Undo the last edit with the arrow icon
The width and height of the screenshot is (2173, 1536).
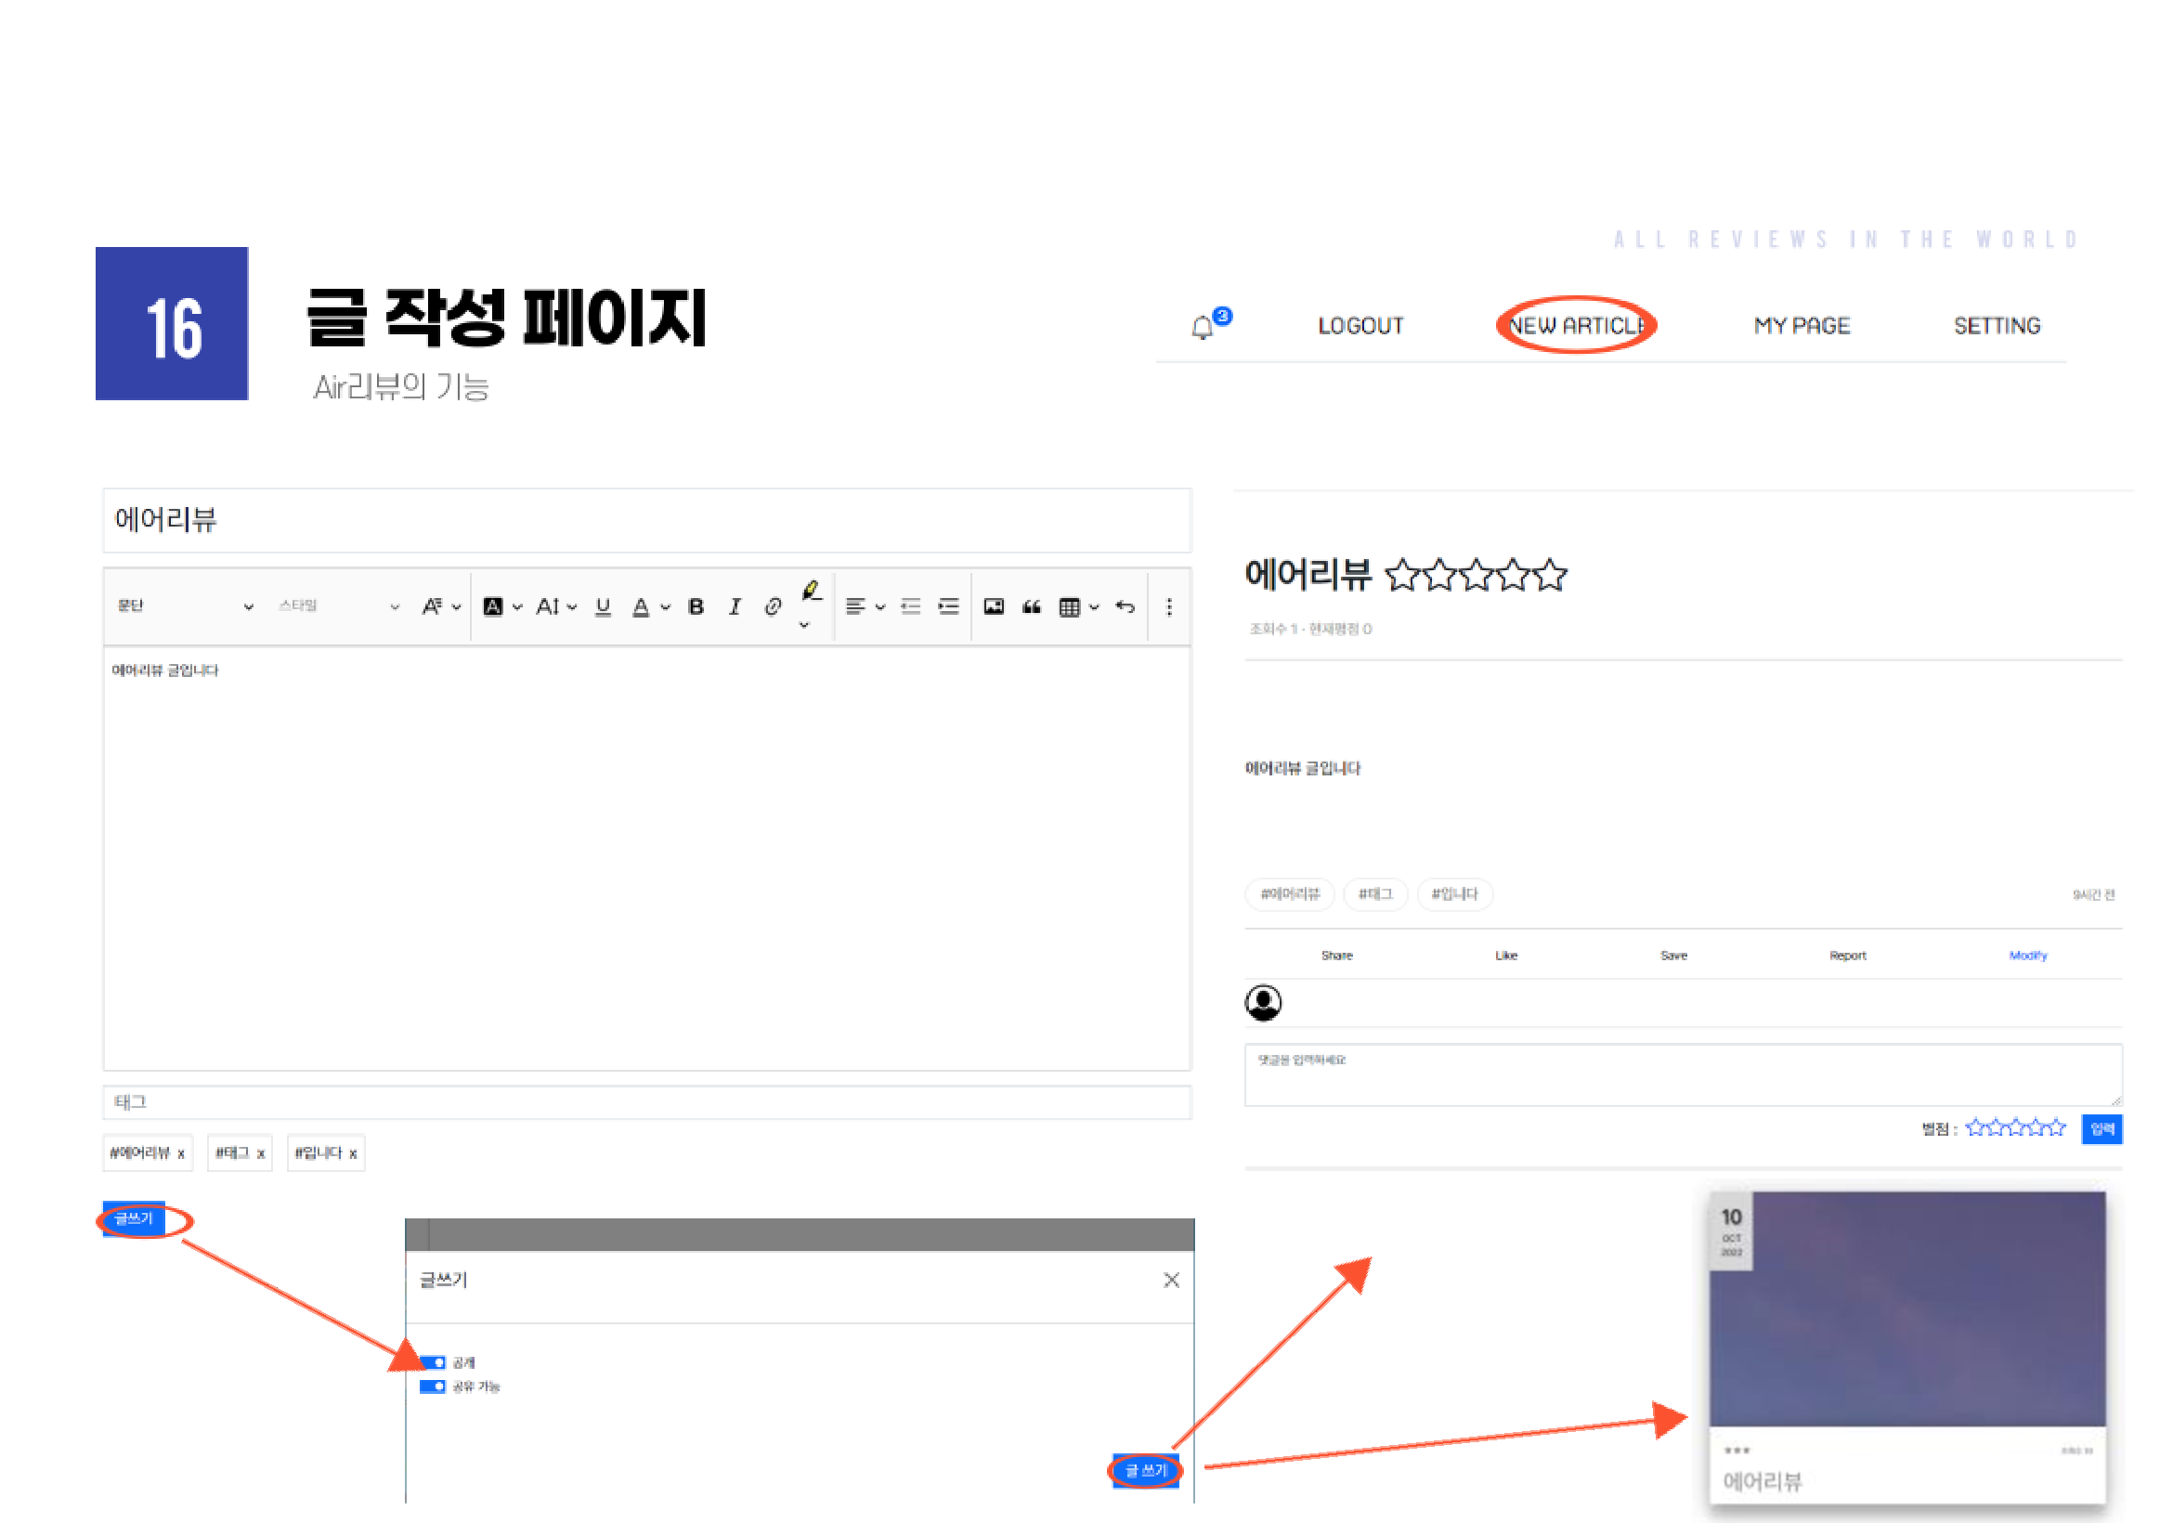point(1125,607)
